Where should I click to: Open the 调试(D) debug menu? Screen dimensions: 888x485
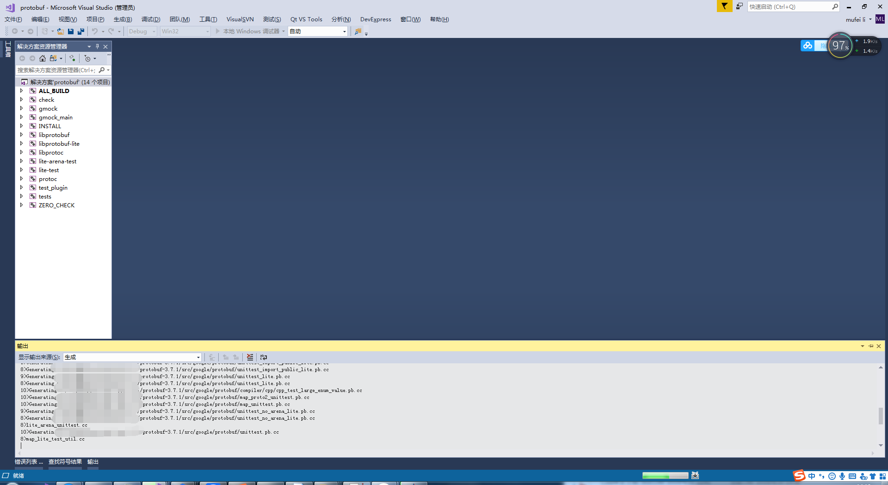pyautogui.click(x=151, y=19)
